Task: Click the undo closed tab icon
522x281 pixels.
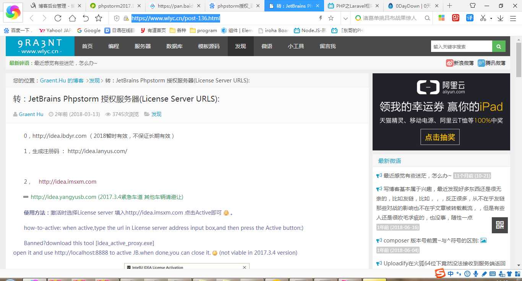Action: coord(86,18)
